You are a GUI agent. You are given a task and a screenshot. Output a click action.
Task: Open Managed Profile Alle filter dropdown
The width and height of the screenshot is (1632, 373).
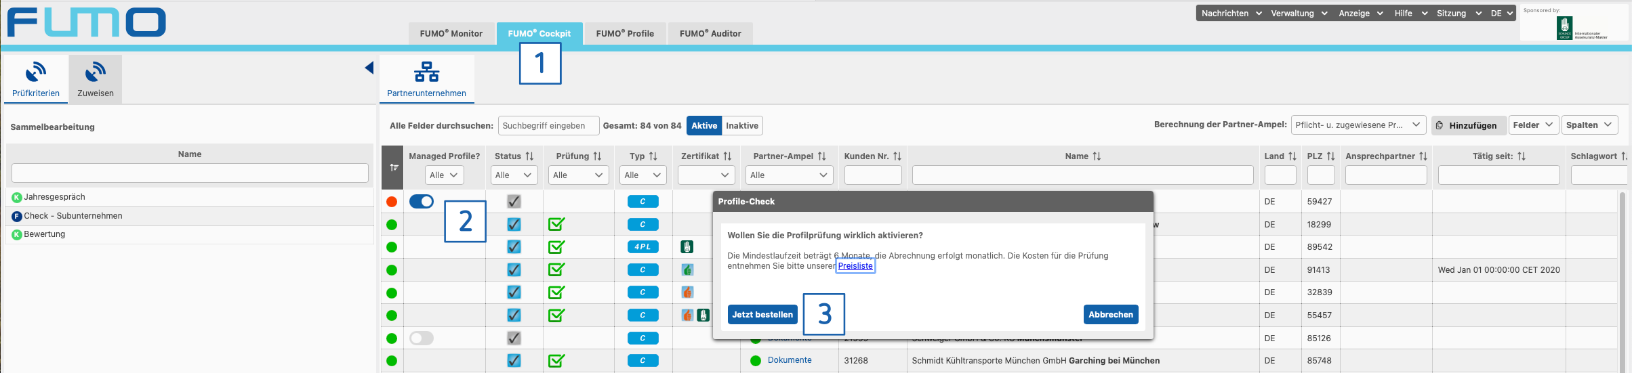coord(444,175)
